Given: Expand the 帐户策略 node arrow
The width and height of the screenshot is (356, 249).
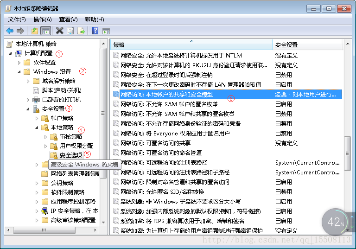Looking at the screenshot, I should tap(37, 118).
